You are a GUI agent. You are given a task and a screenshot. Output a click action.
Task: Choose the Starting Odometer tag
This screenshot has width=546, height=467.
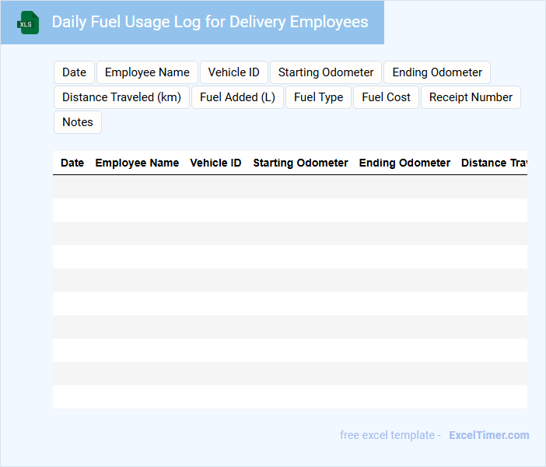pyautogui.click(x=326, y=72)
